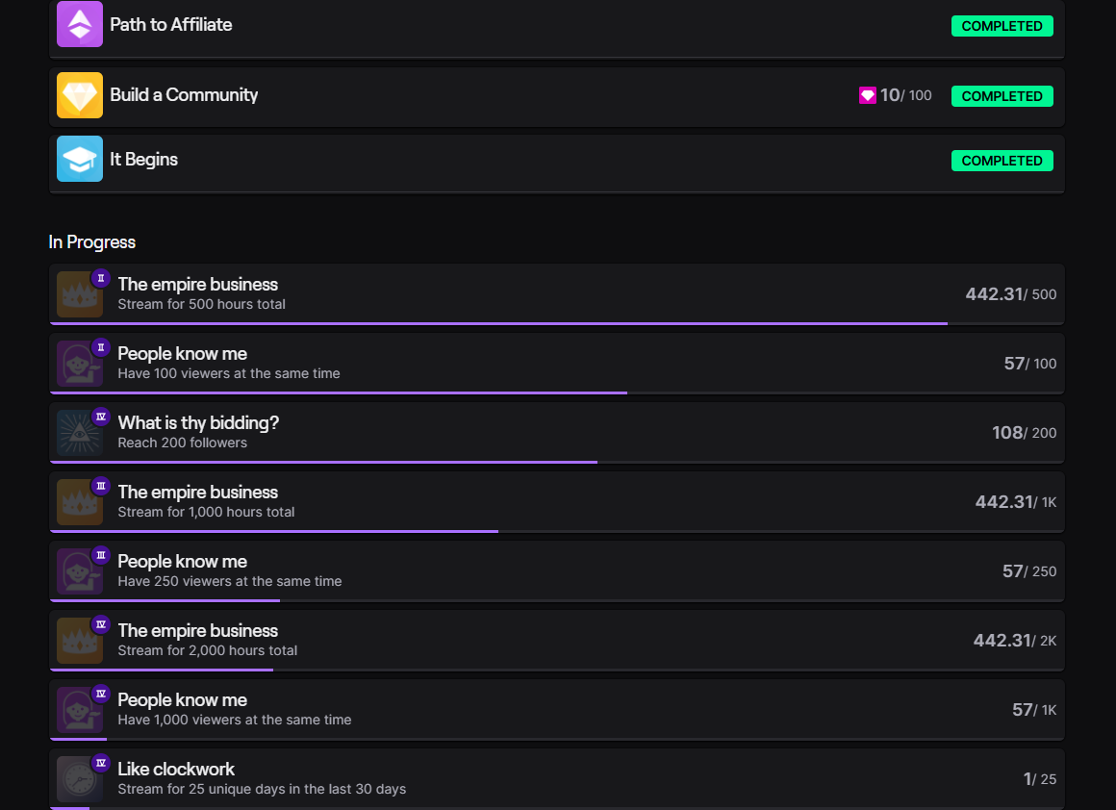Click the COMPLETED badge on It Begins

pos(1002,161)
